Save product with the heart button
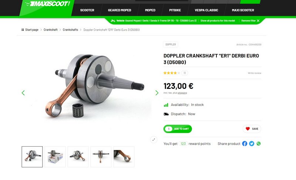The width and height of the screenshot is (296, 180). click(252, 129)
